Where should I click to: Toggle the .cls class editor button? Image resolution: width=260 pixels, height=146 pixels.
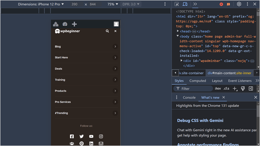tap(226, 89)
